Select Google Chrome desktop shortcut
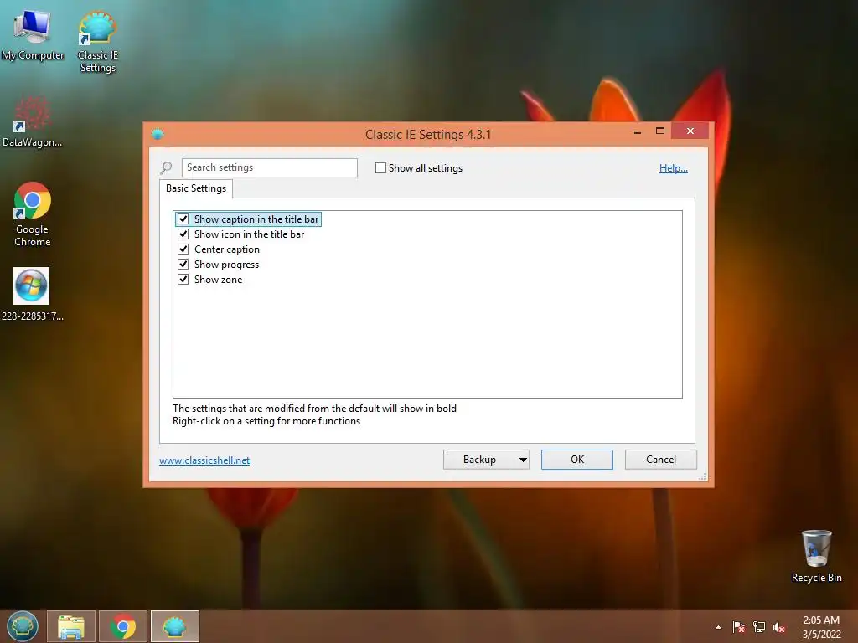The width and height of the screenshot is (858, 643). tap(33, 213)
